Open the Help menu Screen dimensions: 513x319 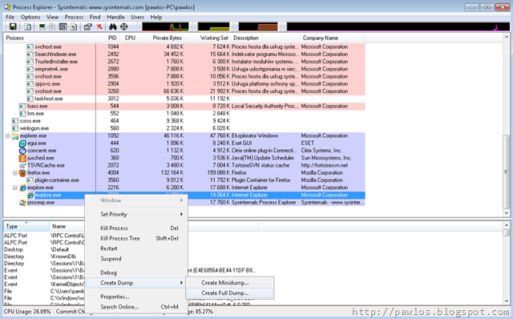[x=156, y=17]
